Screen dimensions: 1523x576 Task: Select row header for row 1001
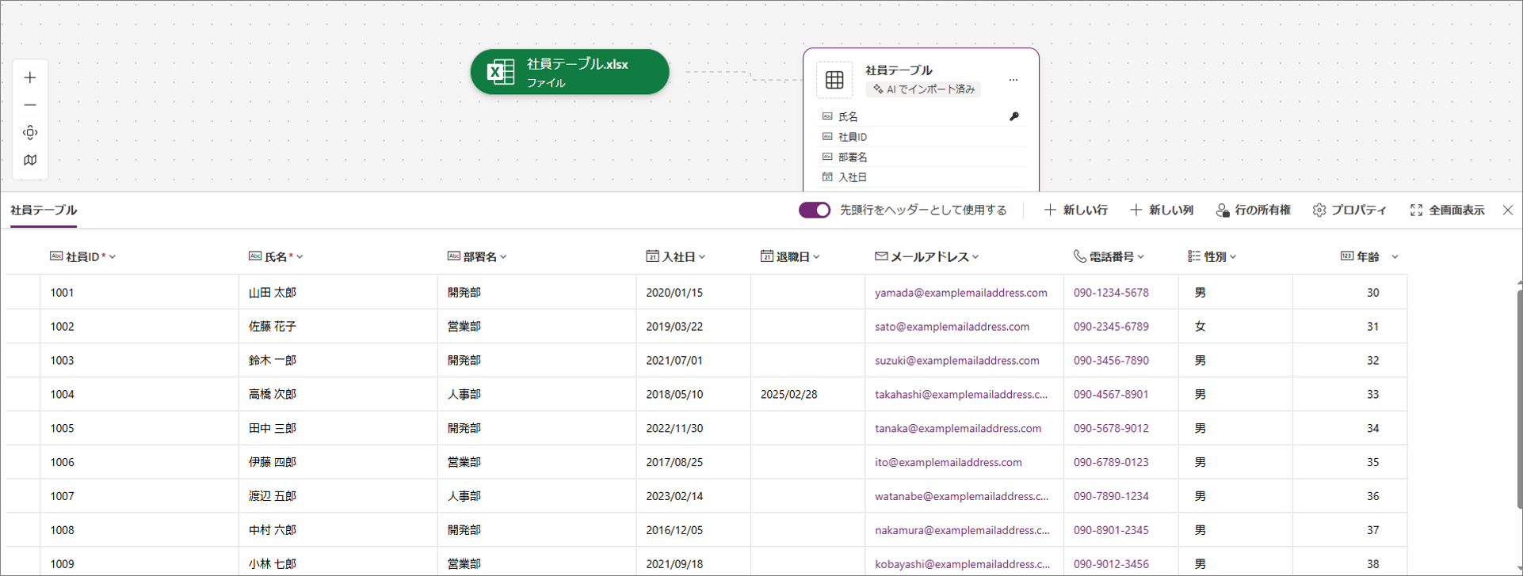coord(23,293)
